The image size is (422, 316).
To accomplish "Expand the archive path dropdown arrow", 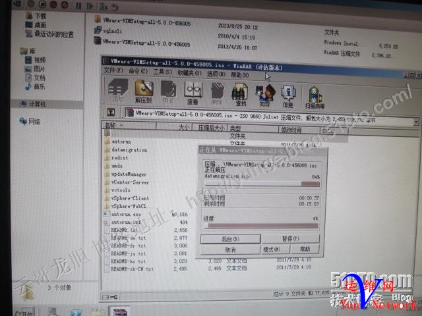I will (x=417, y=122).
